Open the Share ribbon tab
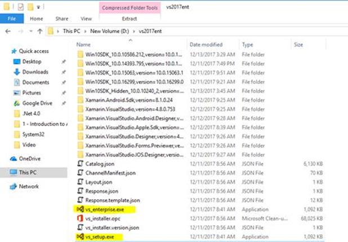 [62, 19]
